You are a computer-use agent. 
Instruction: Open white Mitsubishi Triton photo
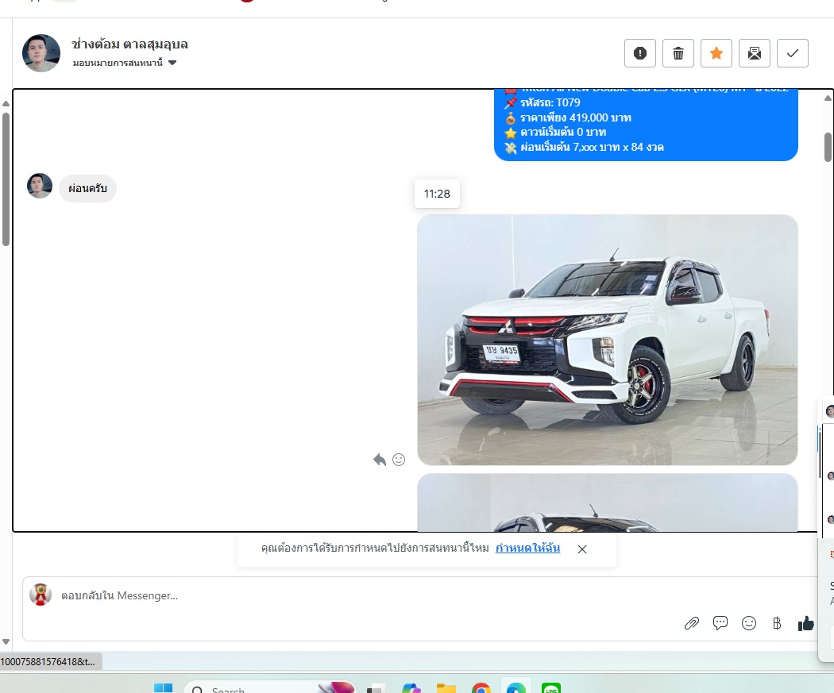(607, 340)
